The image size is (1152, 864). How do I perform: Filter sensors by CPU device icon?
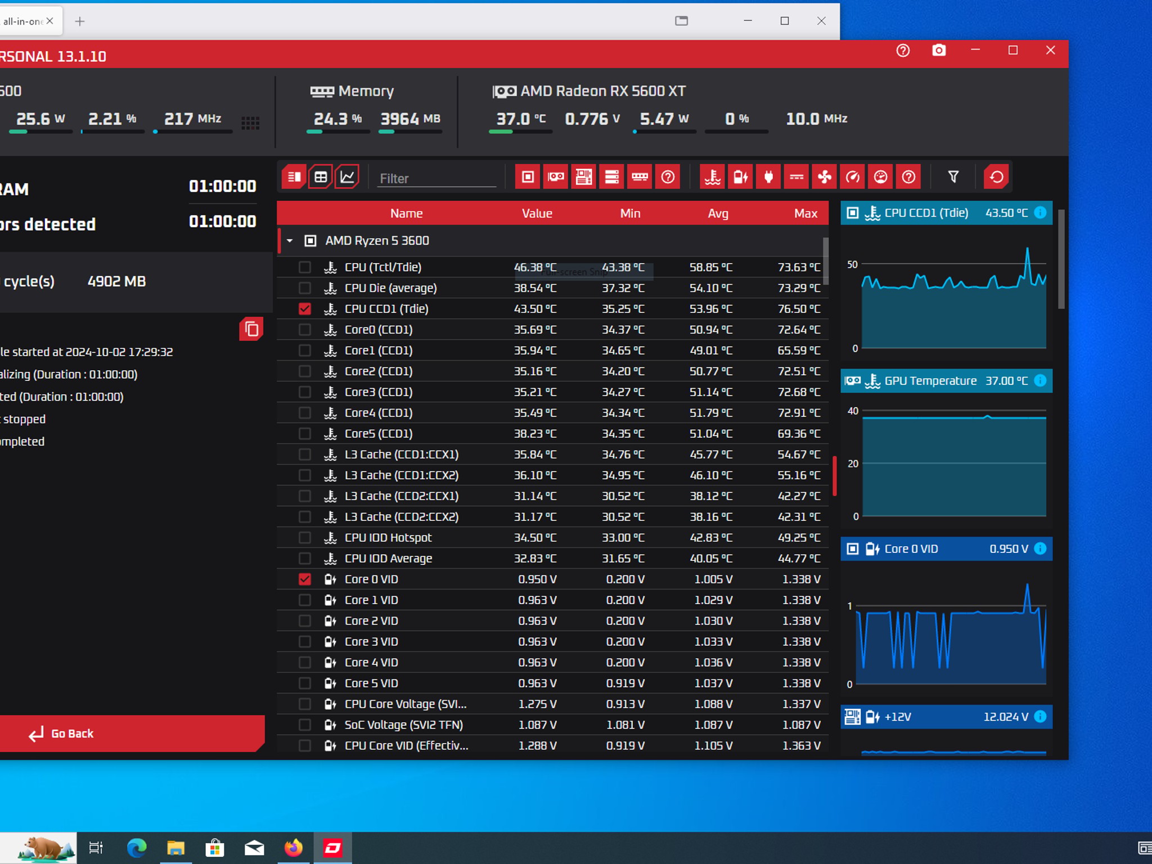tap(528, 177)
